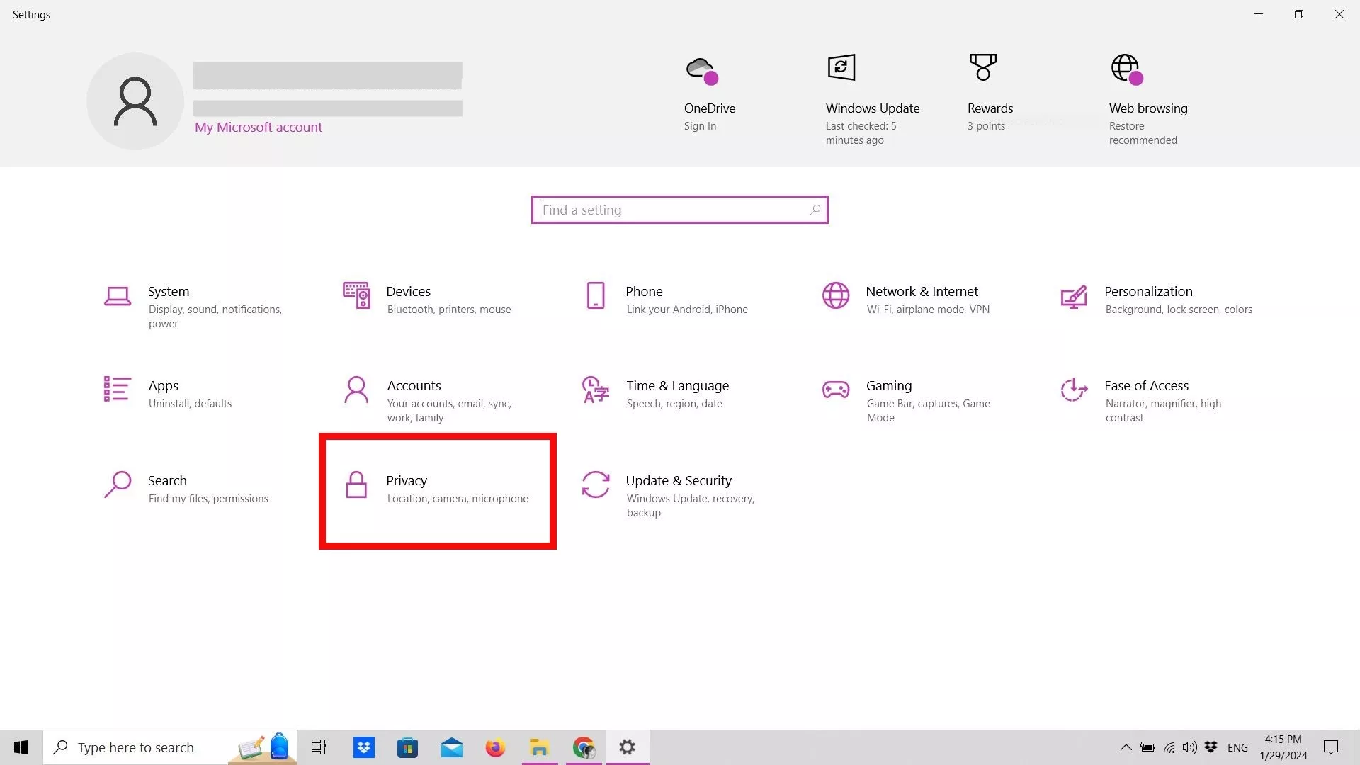Screen dimensions: 1360x765
Task: Expand hidden system tray icons chevron
Action: coord(1126,747)
